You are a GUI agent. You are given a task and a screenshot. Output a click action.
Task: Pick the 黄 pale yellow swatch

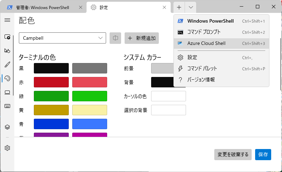90,110
